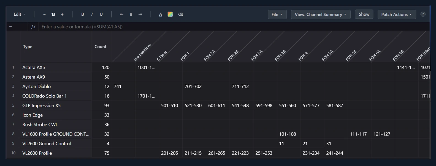This screenshot has height=166, width=436.
Task: Click the cell reference box
Action: 17,27
